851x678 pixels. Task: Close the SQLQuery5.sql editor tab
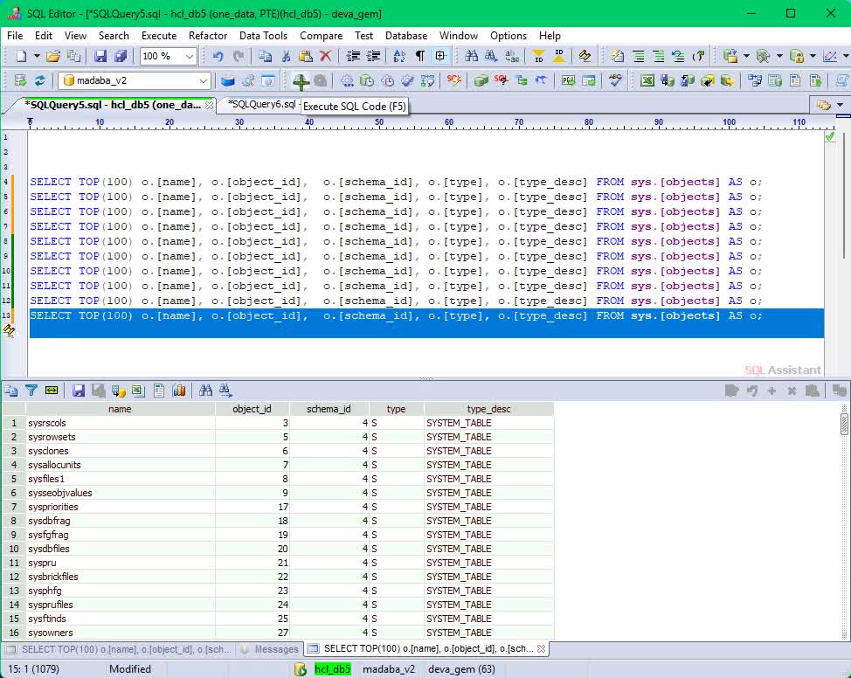(x=209, y=105)
